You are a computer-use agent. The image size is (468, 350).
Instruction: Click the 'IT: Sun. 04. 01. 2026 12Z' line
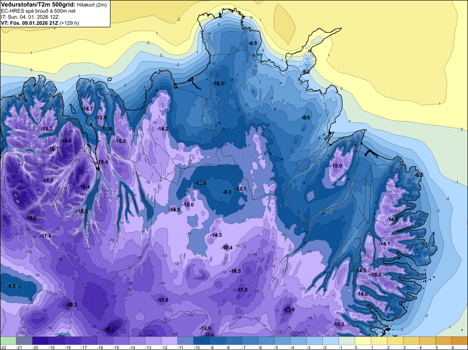(x=30, y=17)
